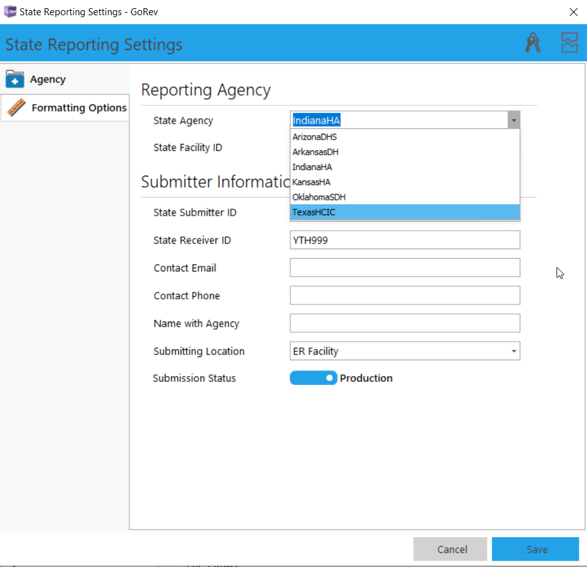Choose KansasHA from the agency list
The width and height of the screenshot is (587, 567).
point(404,182)
